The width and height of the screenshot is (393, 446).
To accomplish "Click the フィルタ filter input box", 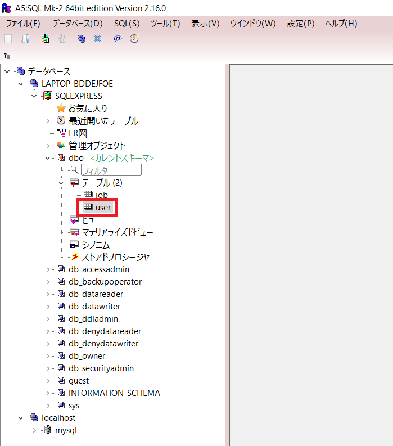I will point(111,170).
